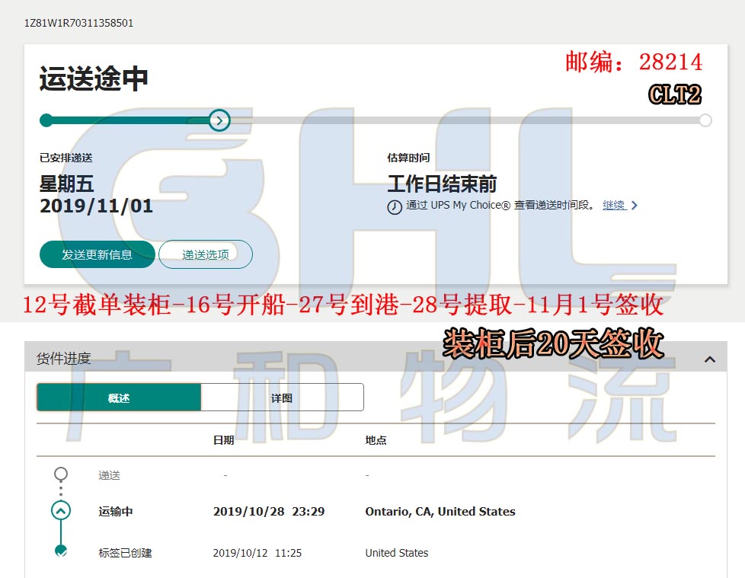This screenshot has width=745, height=578.
Task: Click the 日期 column header
Action: point(223,440)
